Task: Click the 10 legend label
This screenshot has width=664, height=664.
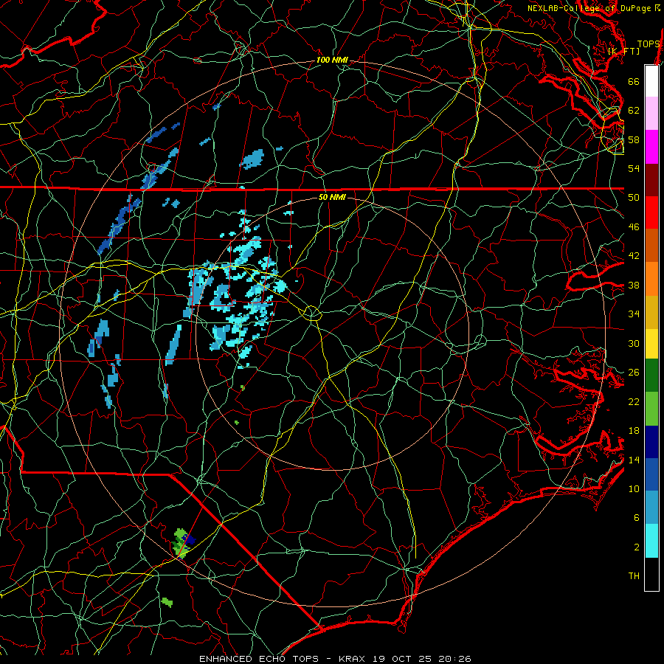Action: pos(634,488)
